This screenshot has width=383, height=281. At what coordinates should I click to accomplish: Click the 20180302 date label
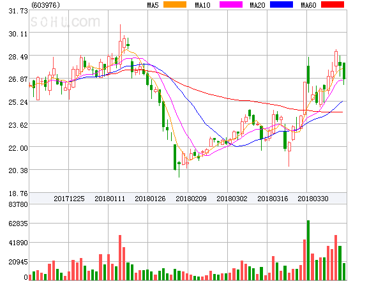pos(232,199)
